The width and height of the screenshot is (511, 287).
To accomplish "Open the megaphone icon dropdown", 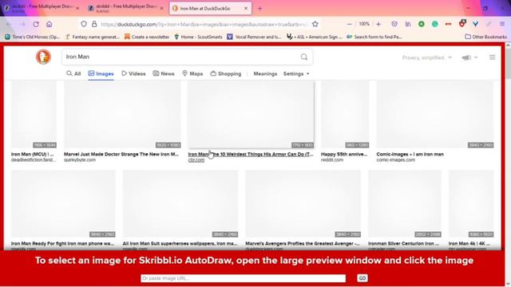I will [469, 57].
